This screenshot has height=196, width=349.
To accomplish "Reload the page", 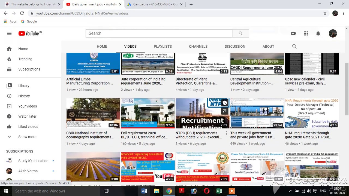I will (x=22, y=13).
